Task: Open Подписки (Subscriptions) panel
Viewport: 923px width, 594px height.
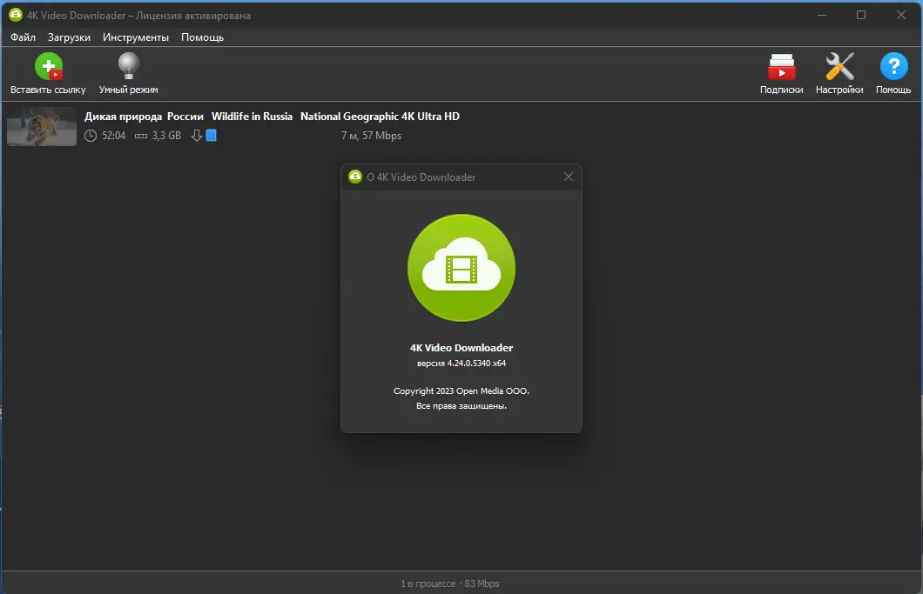Action: pos(781,73)
